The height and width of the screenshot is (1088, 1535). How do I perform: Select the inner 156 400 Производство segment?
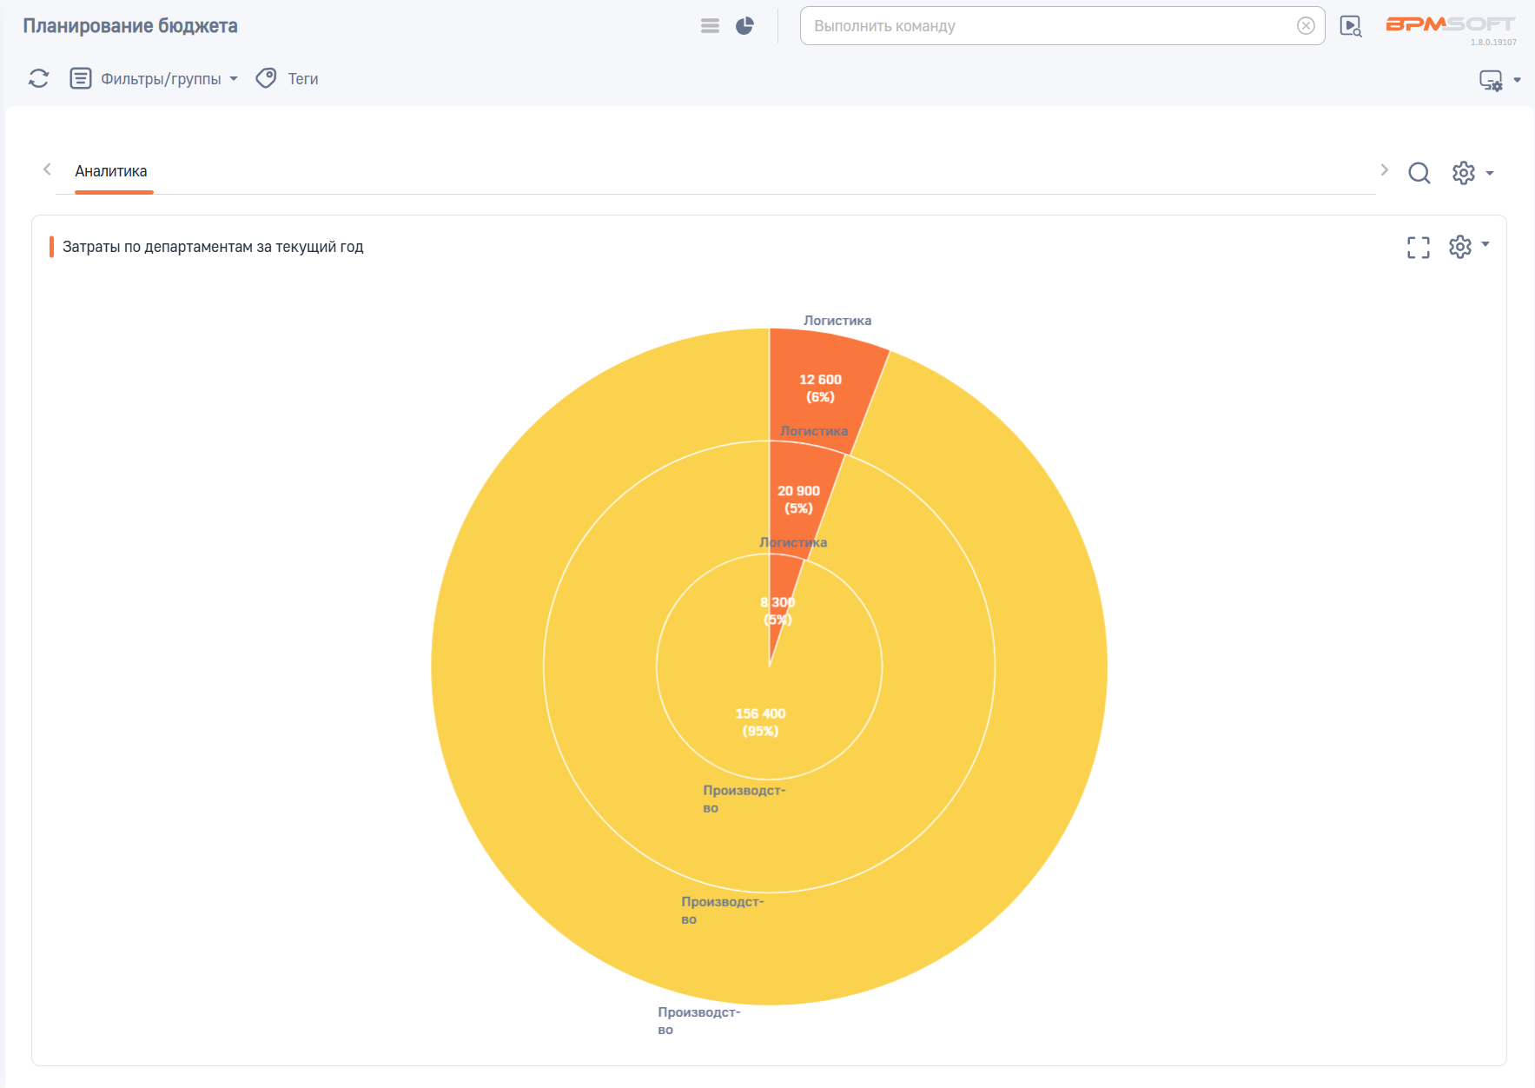760,721
